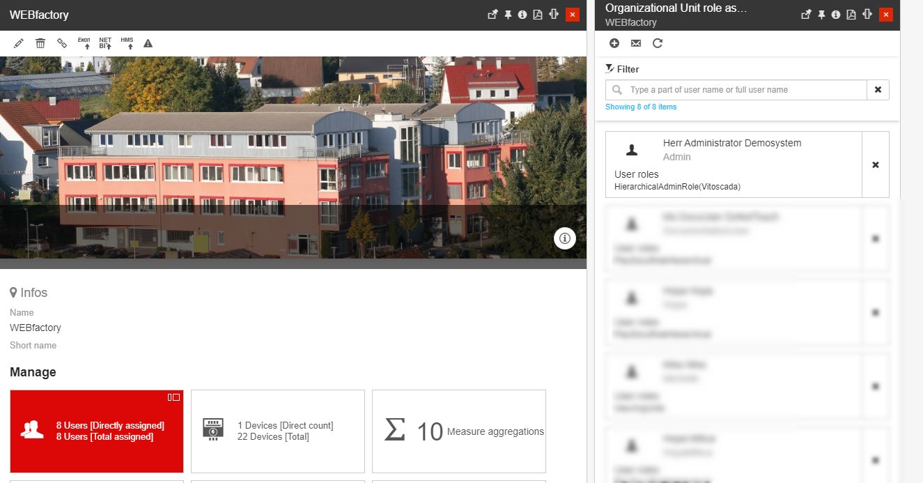Click the NET BI upload icon
Image resolution: width=923 pixels, height=483 pixels.
coord(105,43)
